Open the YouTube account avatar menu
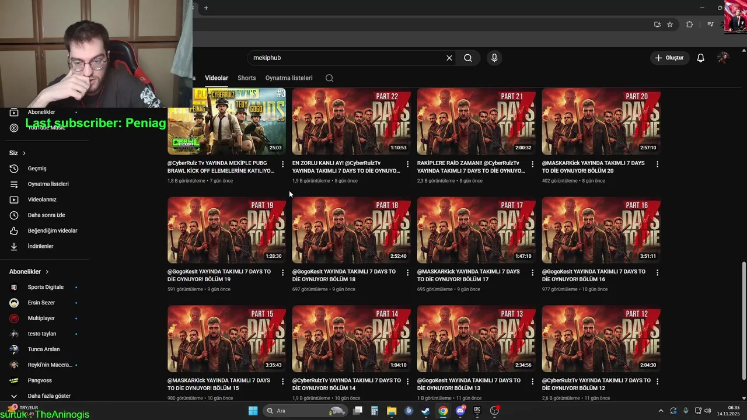The image size is (747, 420). (722, 58)
